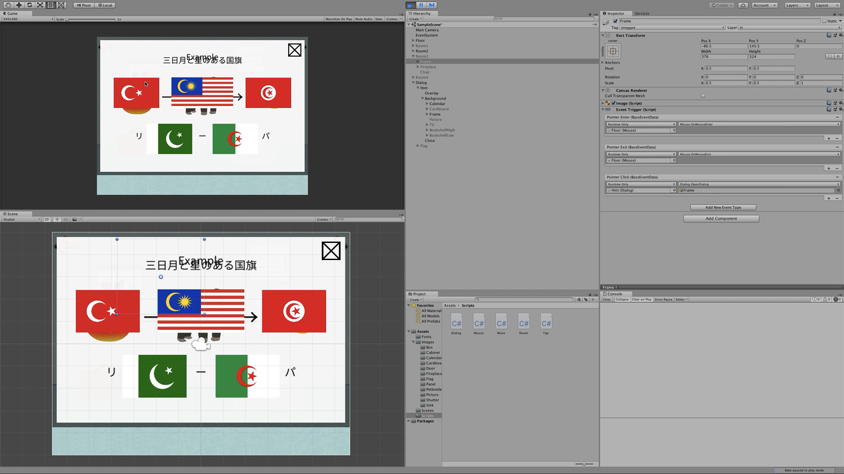The height and width of the screenshot is (474, 844).
Task: Adjust the Game view Scale slider
Action: [x=68, y=19]
